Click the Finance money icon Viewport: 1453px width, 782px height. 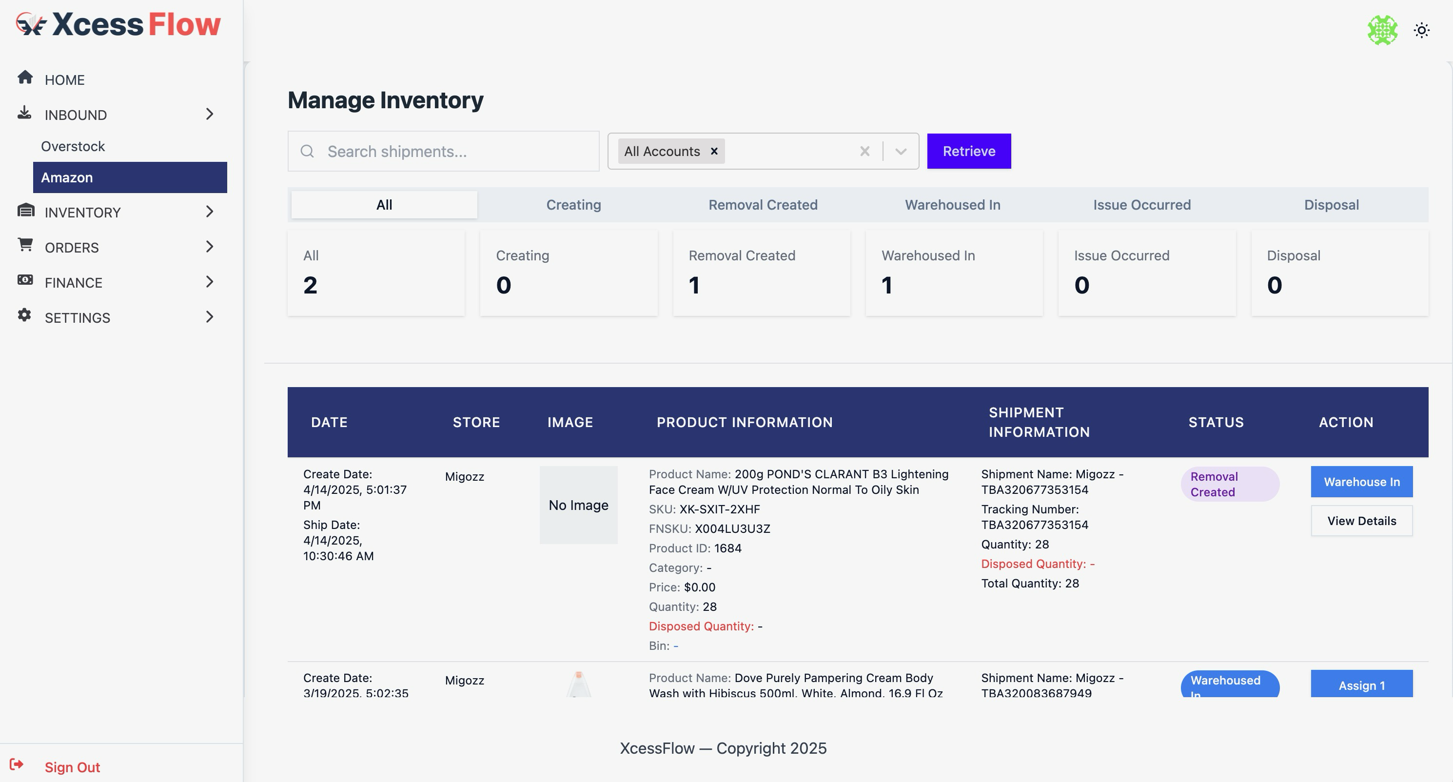(x=25, y=280)
